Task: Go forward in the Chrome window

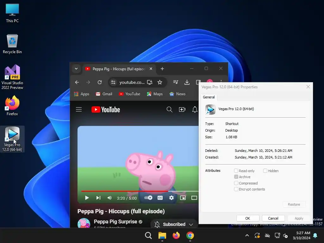Action: (x=88, y=82)
